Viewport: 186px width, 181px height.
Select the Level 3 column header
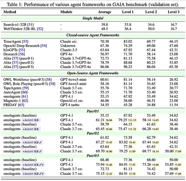[174, 12]
